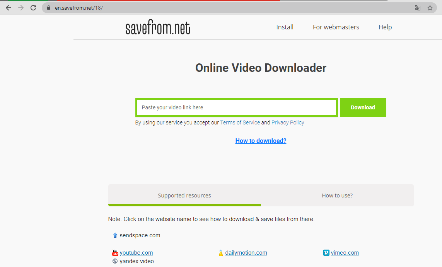
Task: Click the yandex.video text entry
Action: (137, 261)
